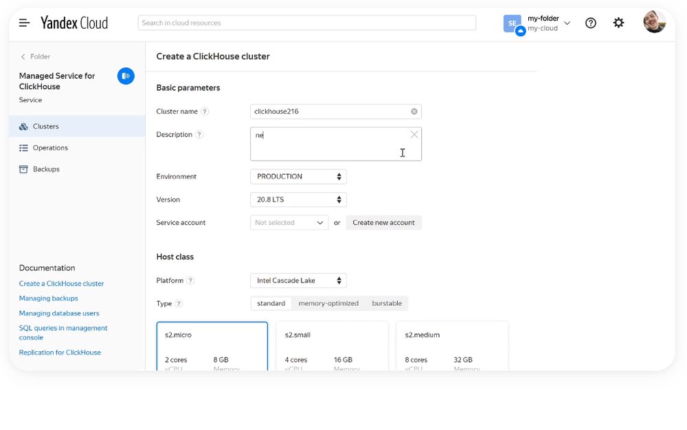Open settings gear icon

click(x=618, y=23)
